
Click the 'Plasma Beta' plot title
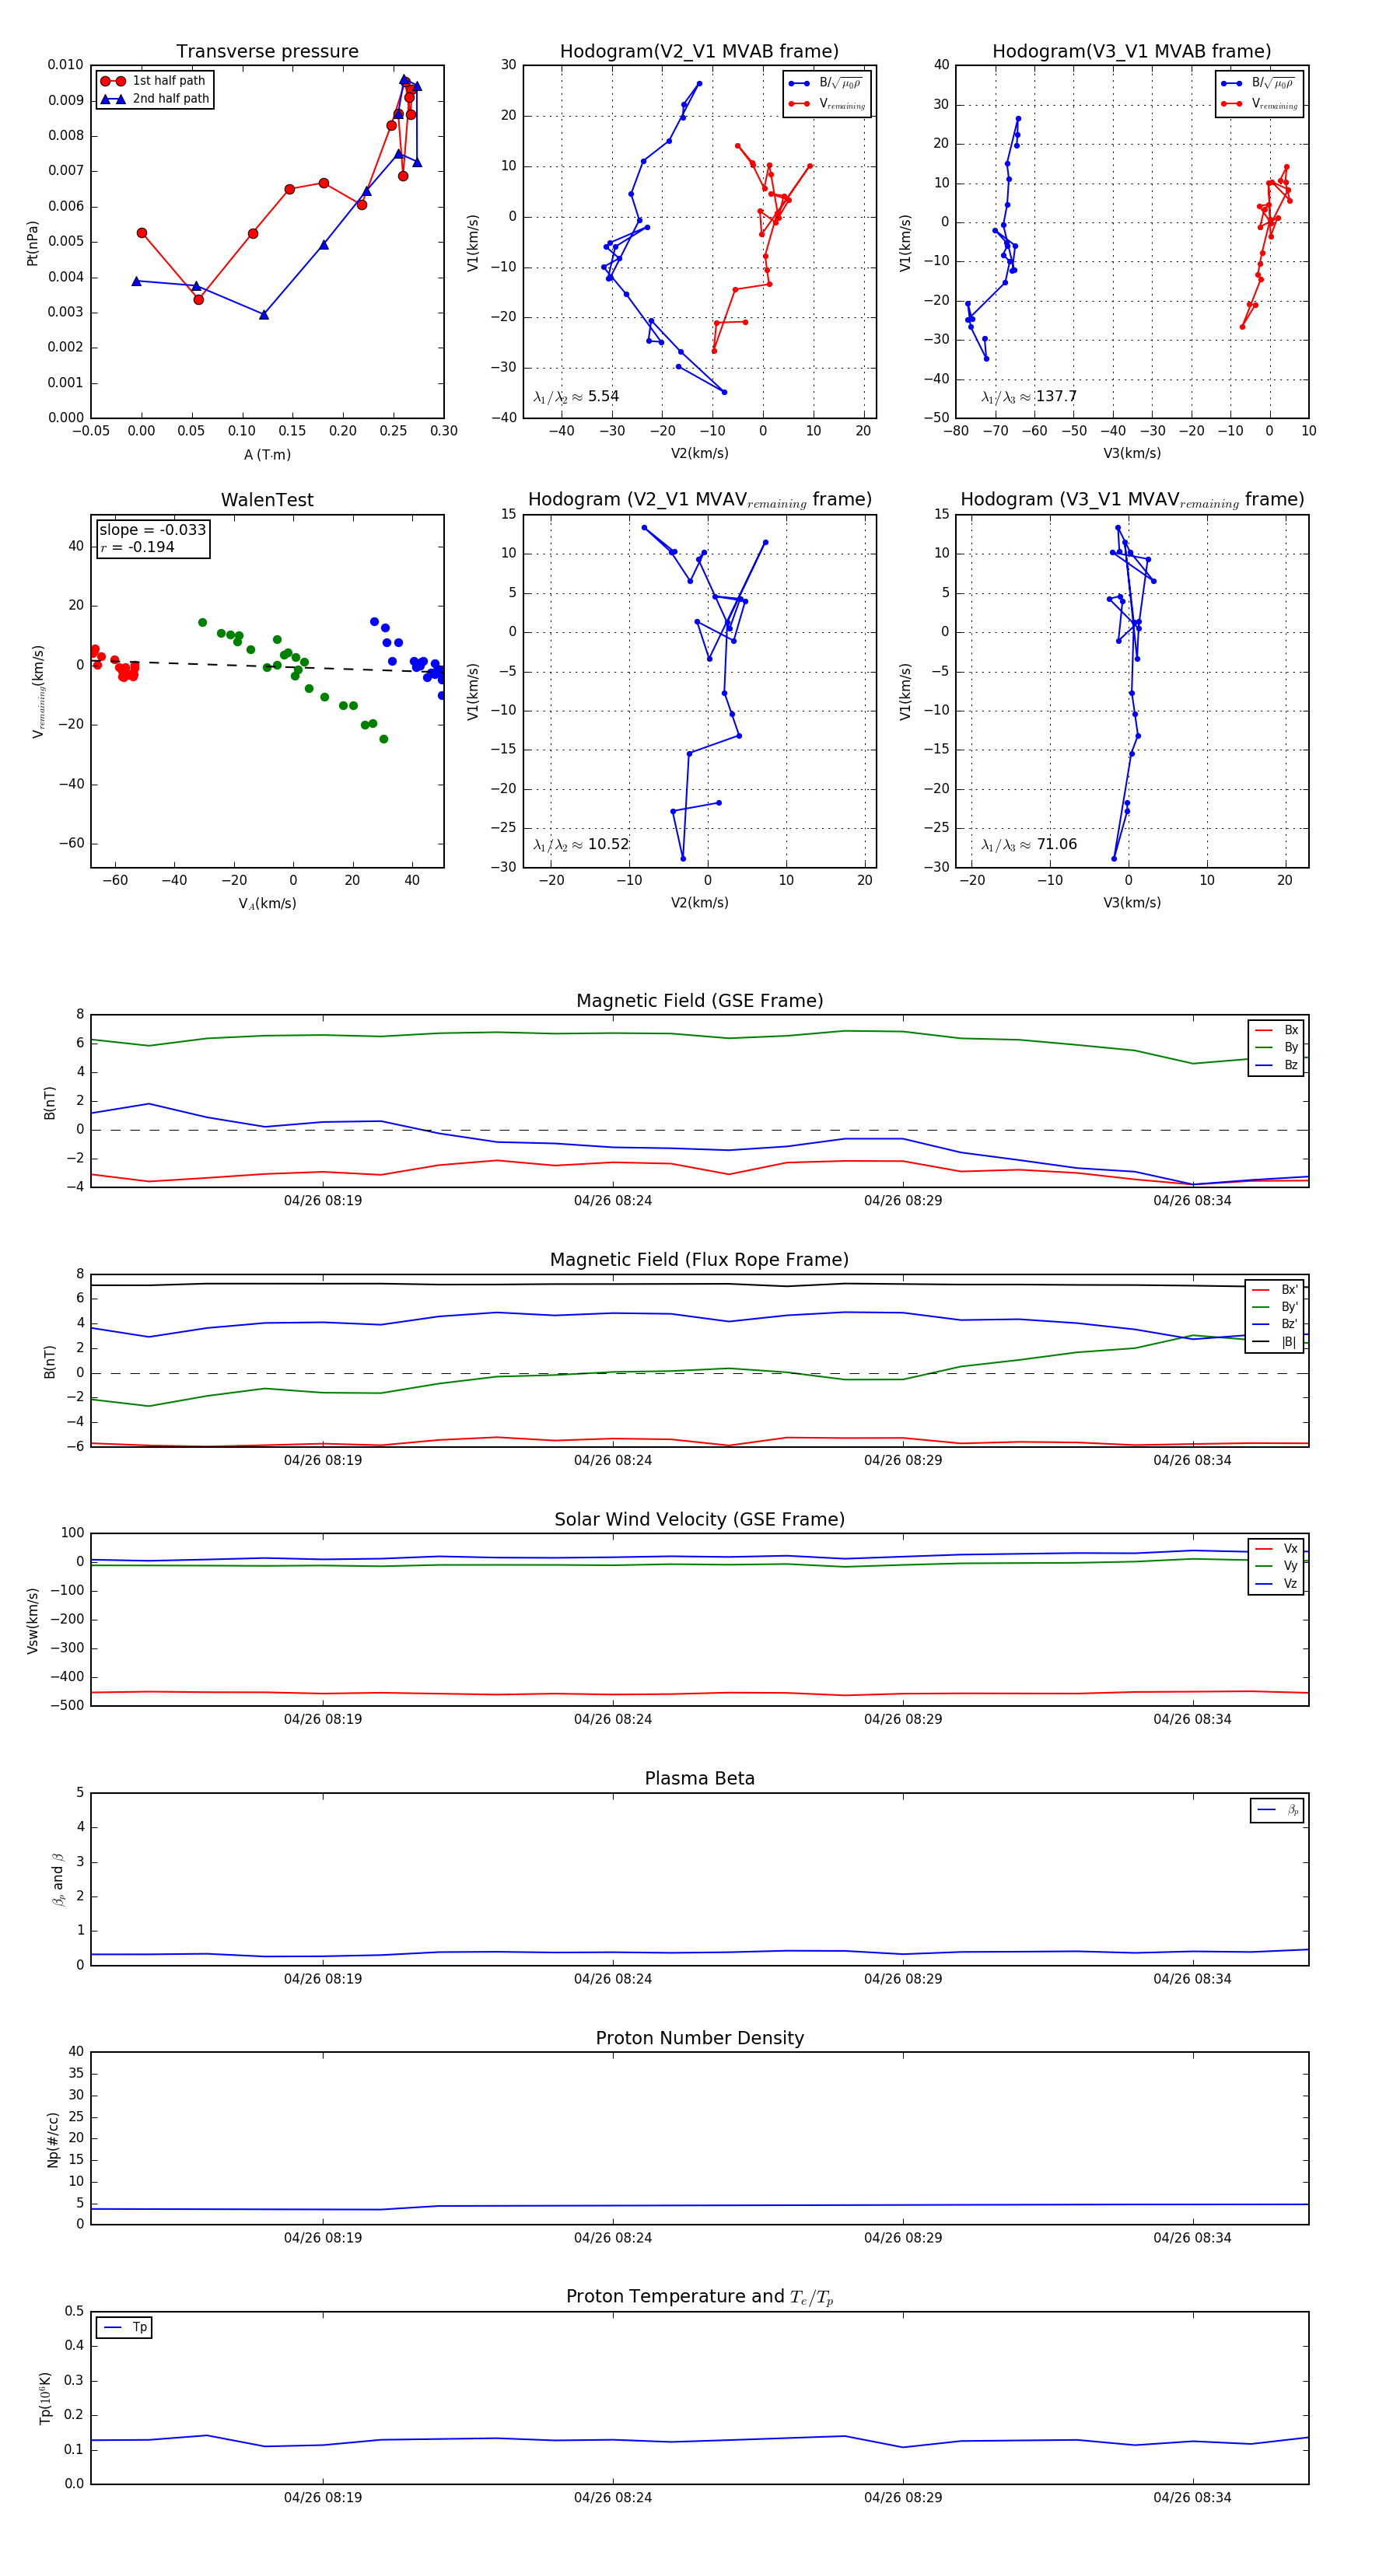[699, 1778]
